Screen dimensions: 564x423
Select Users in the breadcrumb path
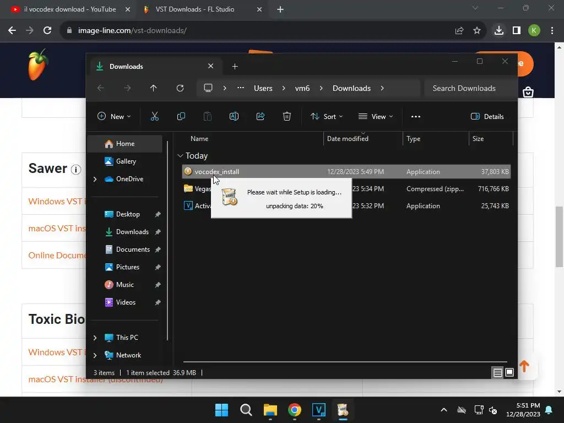coord(263,88)
